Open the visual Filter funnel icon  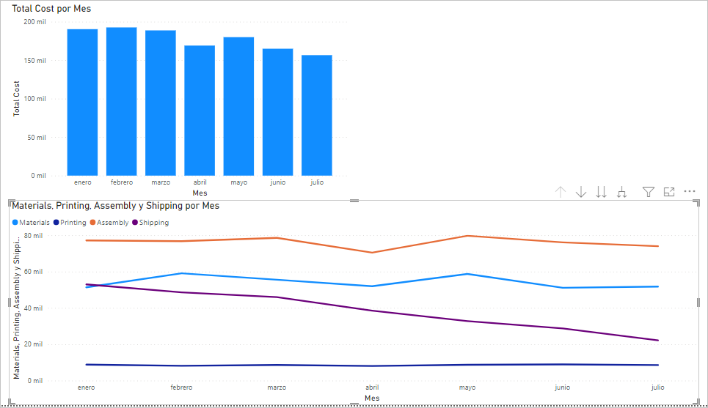tap(649, 192)
